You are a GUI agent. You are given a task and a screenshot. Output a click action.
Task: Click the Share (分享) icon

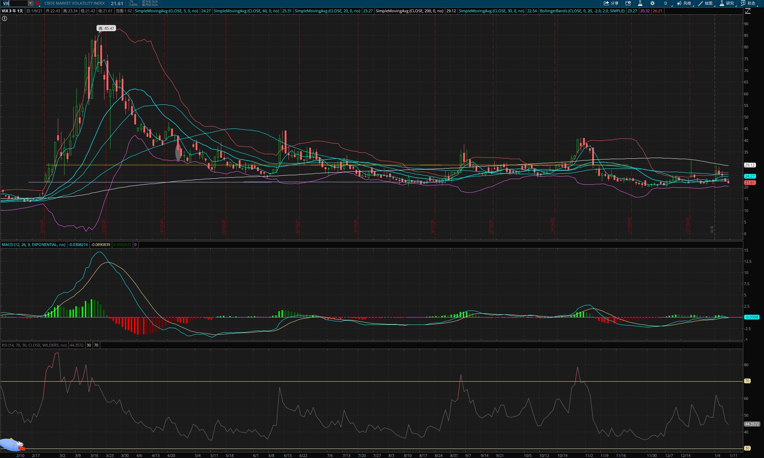(x=611, y=3)
